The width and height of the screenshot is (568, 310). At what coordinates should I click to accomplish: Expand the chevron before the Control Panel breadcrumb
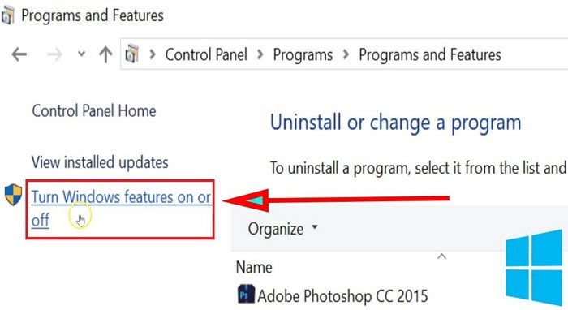tap(153, 54)
